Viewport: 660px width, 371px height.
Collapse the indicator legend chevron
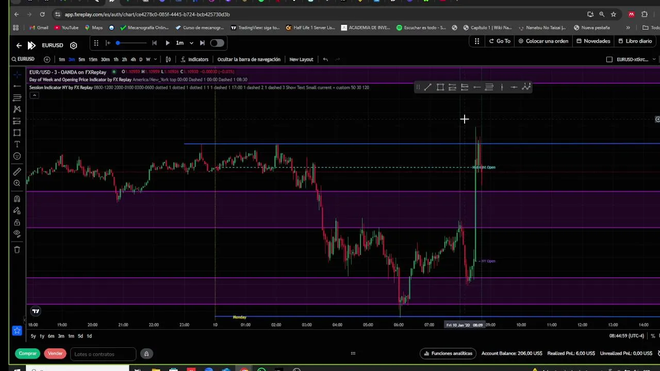pos(34,95)
